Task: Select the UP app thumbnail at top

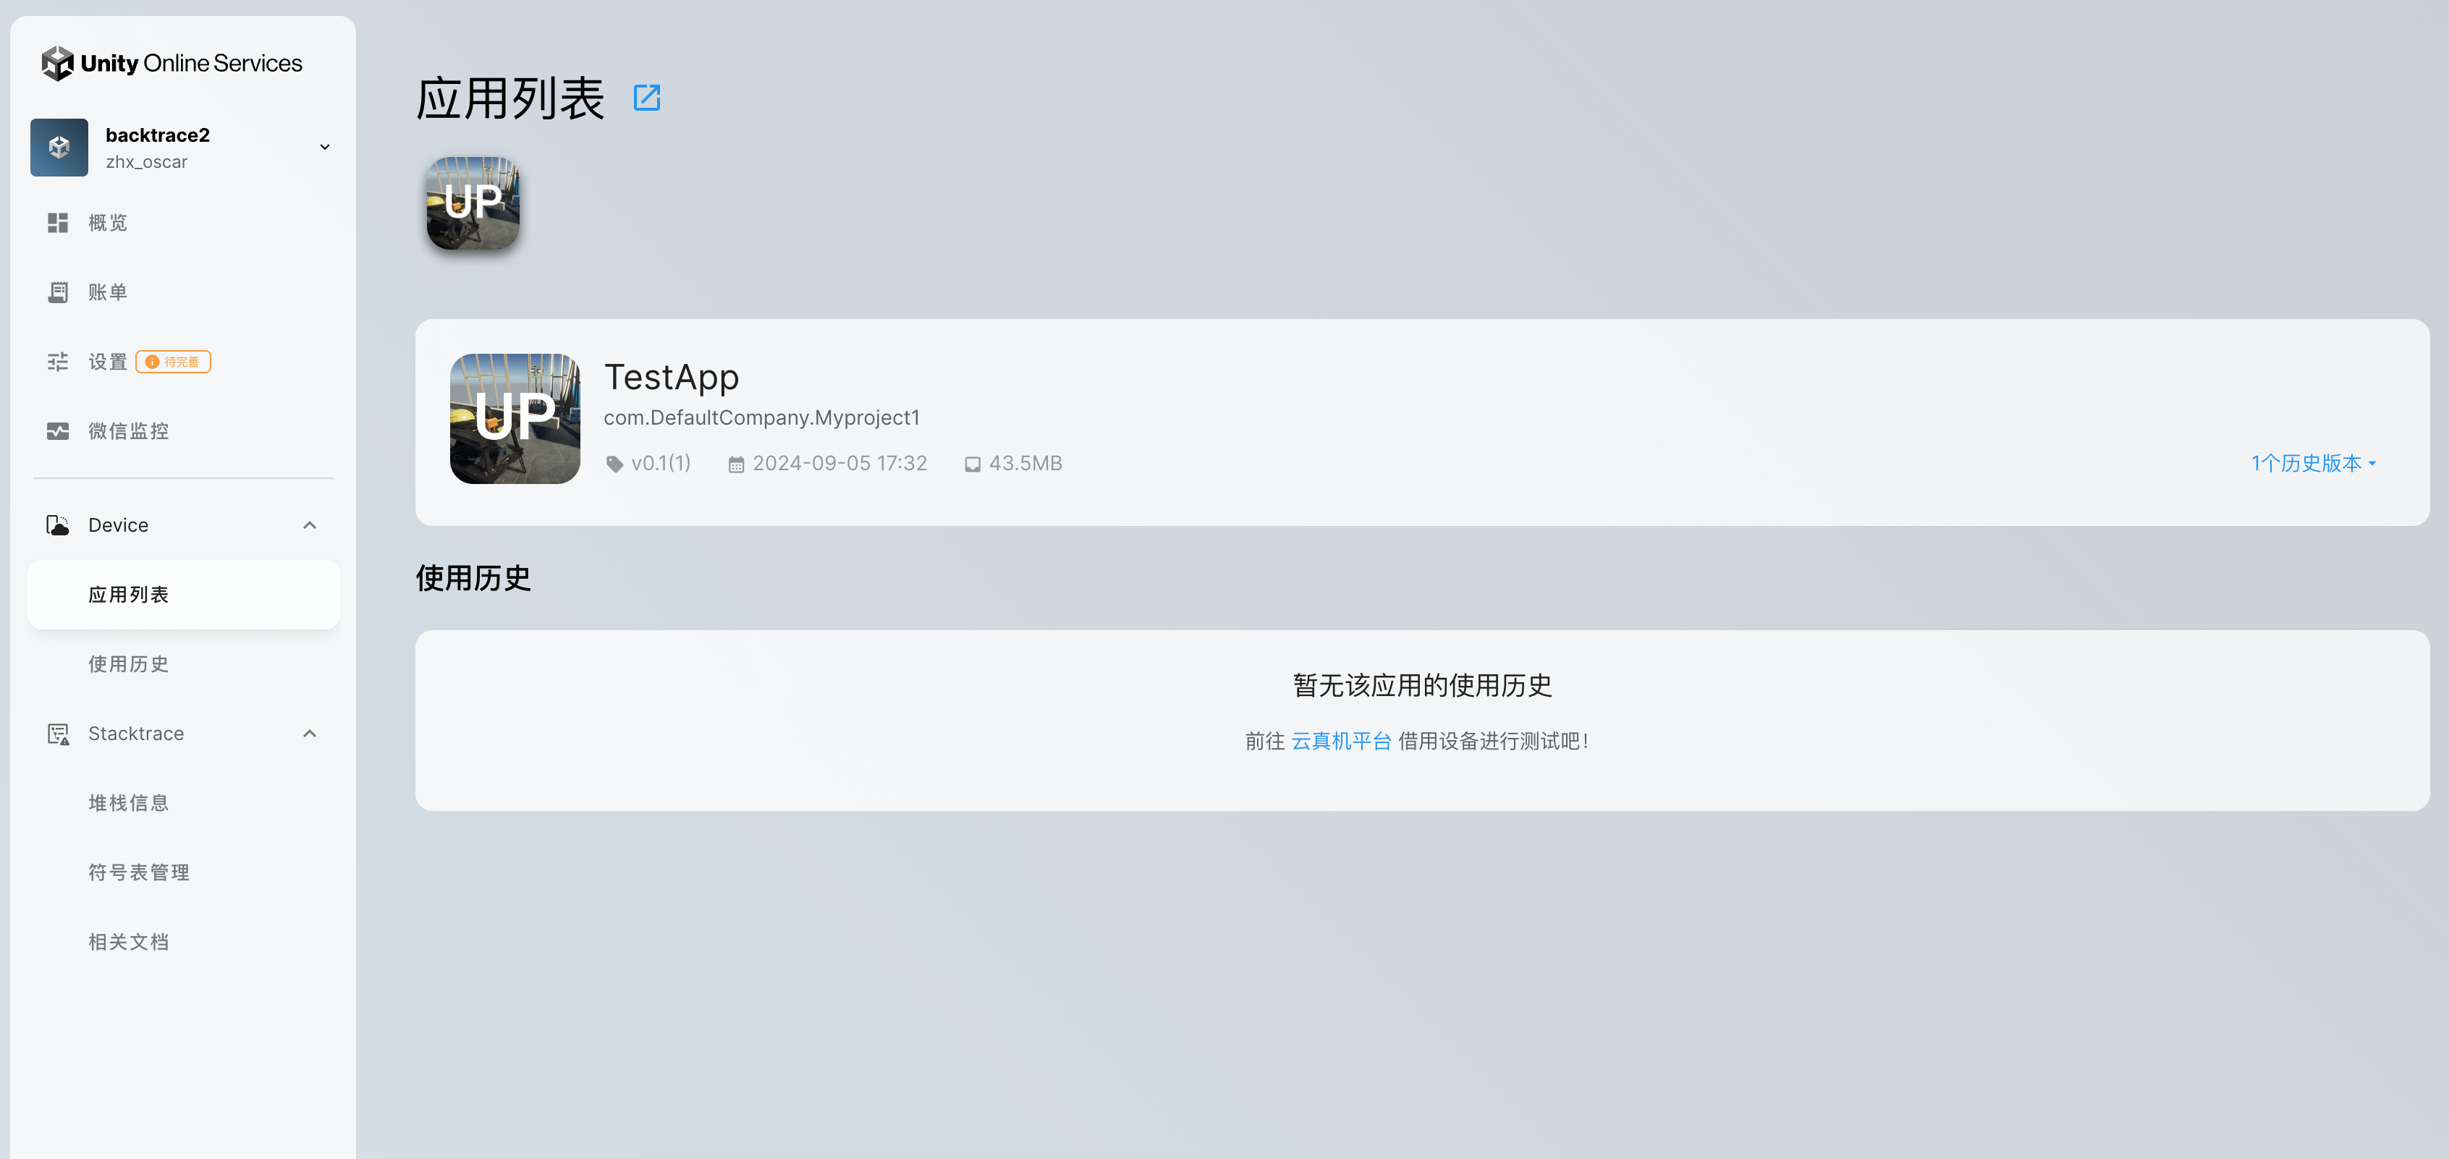Action: 473,203
